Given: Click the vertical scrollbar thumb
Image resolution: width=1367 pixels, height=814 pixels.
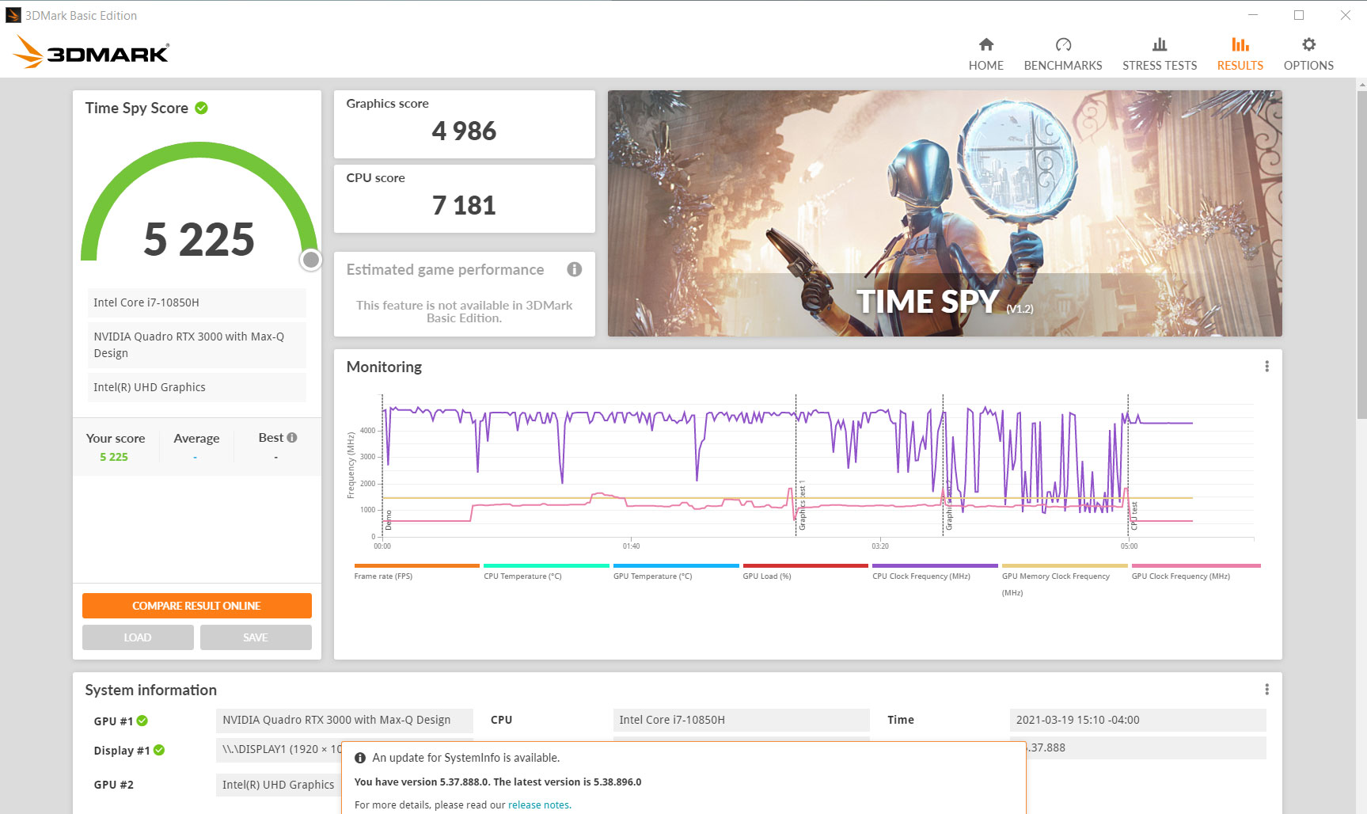Looking at the screenshot, I should tap(1361, 253).
